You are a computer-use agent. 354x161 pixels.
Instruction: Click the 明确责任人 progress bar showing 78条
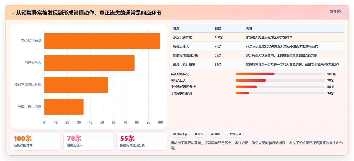[280, 80]
